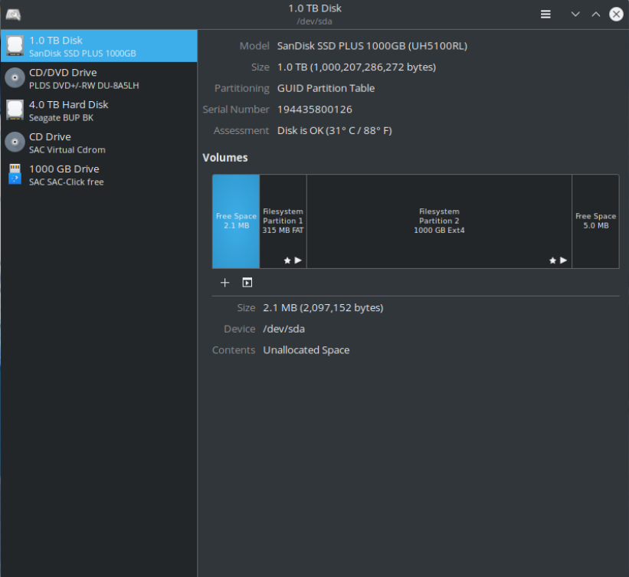This screenshot has height=577, width=629.
Task: Click the model value SanDisk SSD PLUS 1000GB (UH5100RL)
Action: click(x=372, y=46)
